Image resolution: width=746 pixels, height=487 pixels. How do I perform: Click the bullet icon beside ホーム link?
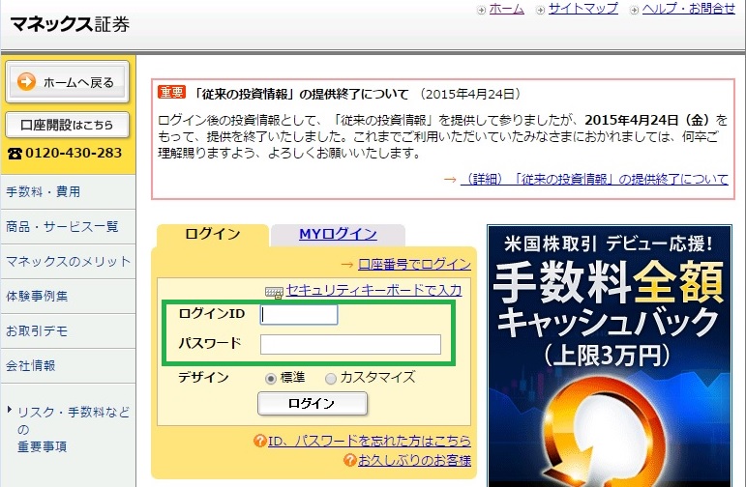482,10
